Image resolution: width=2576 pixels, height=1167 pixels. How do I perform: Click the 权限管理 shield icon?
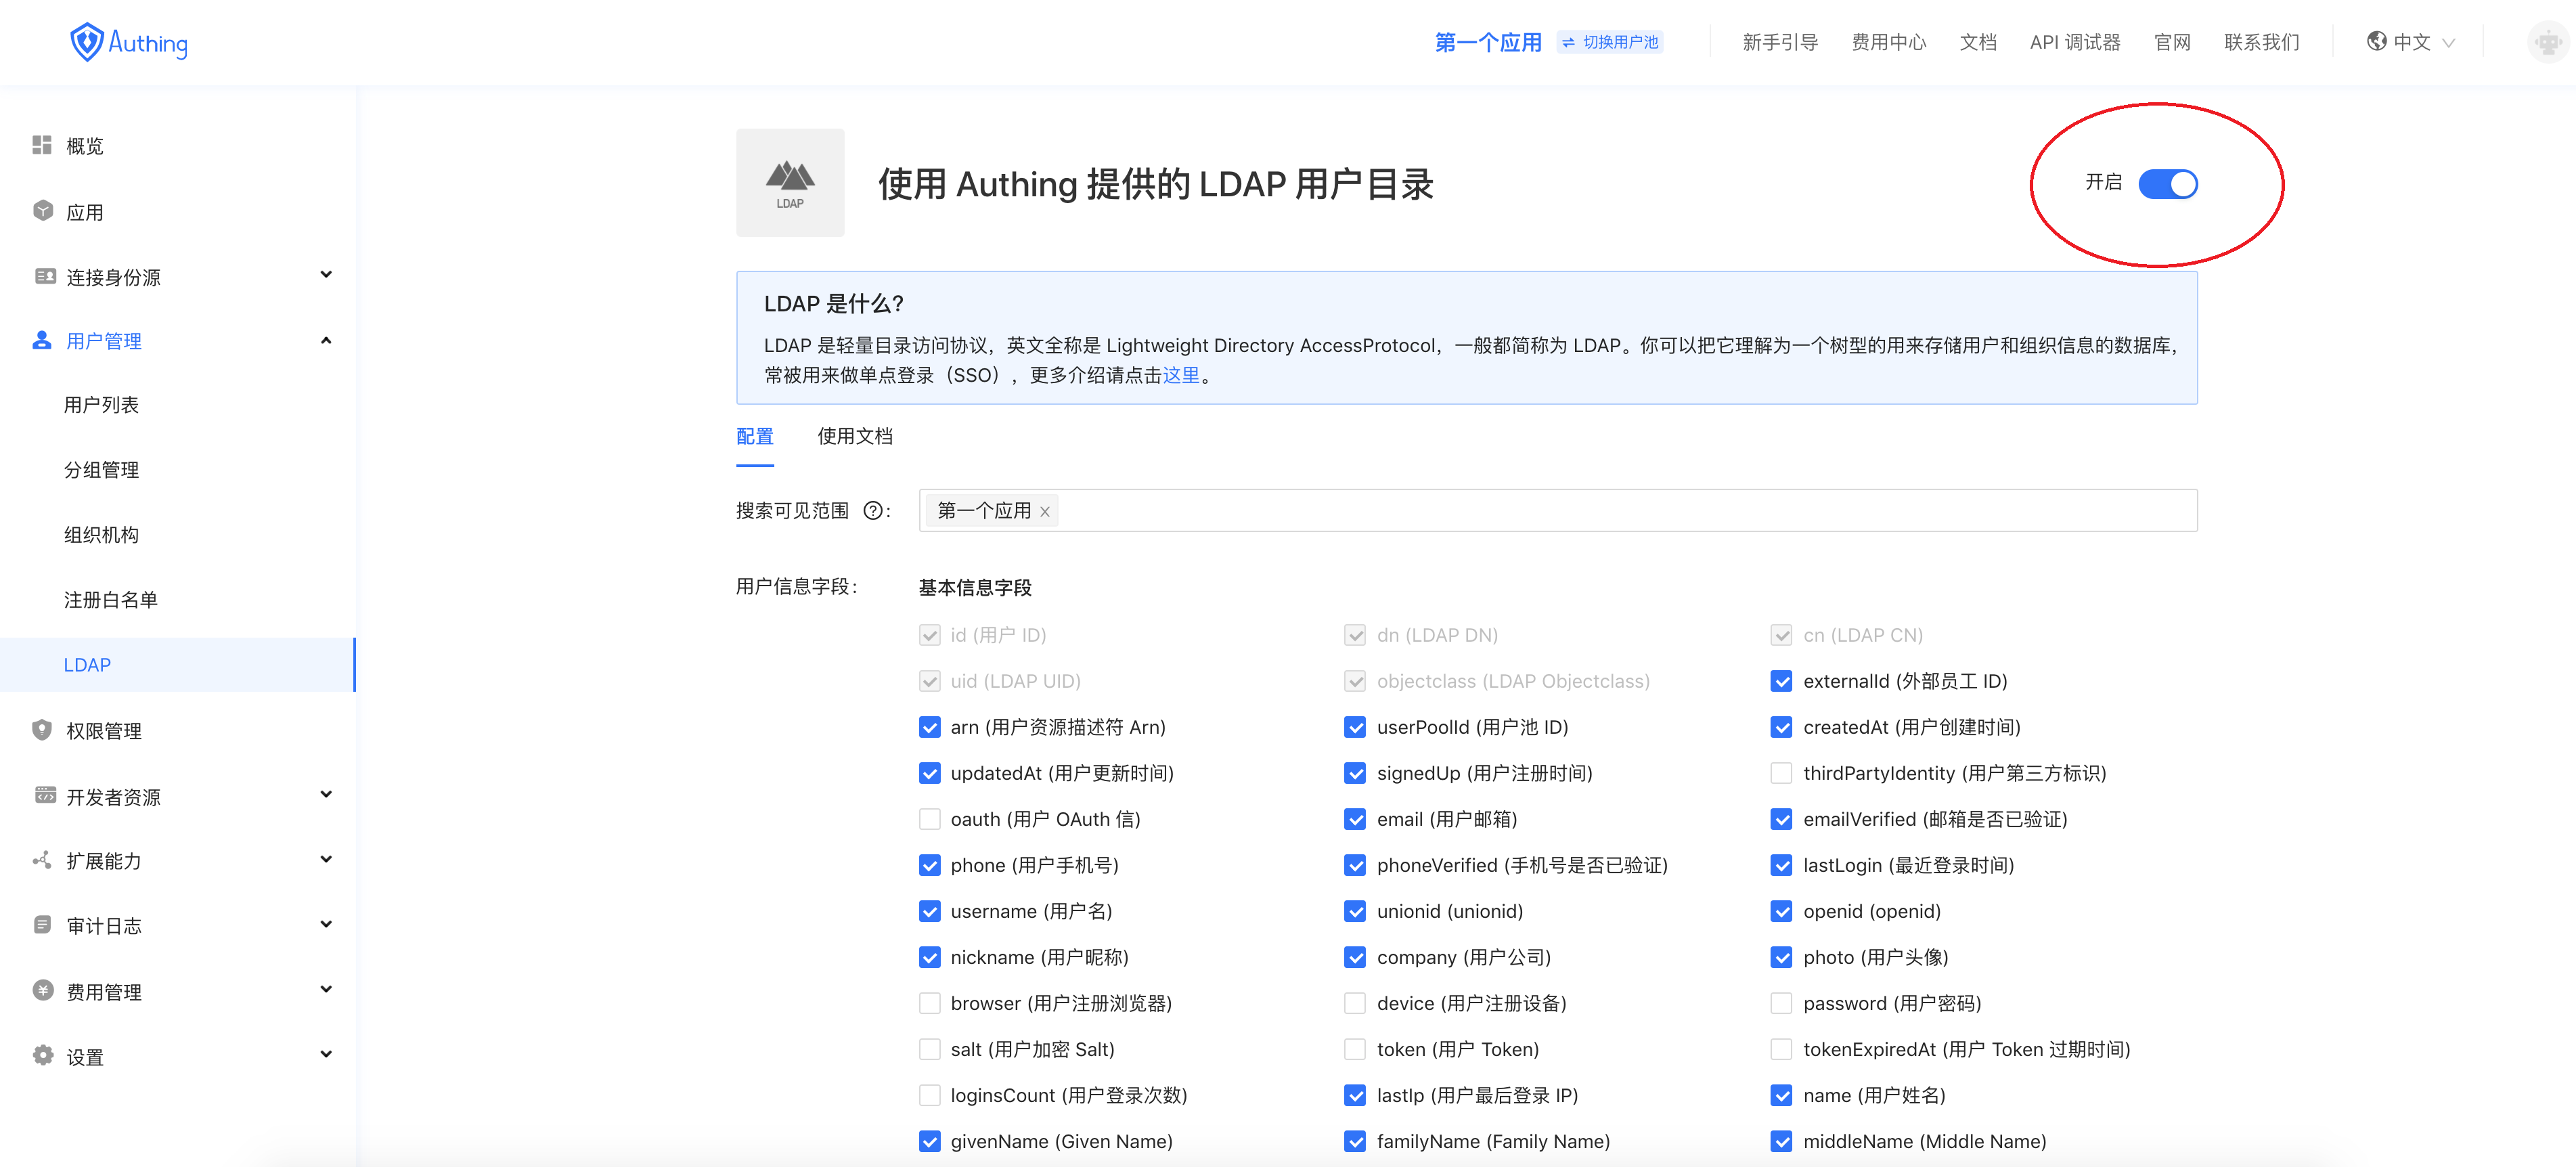tap(42, 730)
